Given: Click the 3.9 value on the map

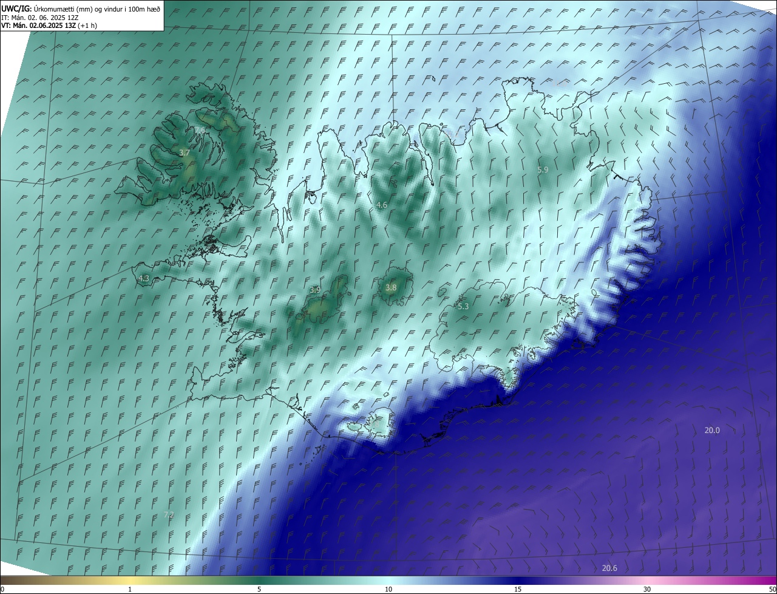Looking at the screenshot, I should coord(315,290).
